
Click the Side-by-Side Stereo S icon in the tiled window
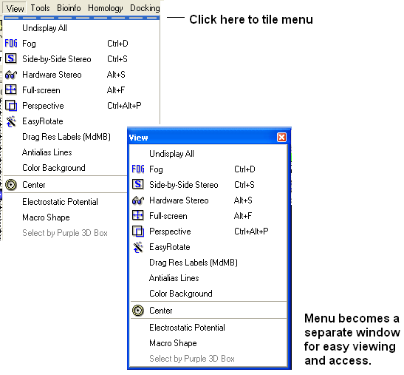(138, 184)
